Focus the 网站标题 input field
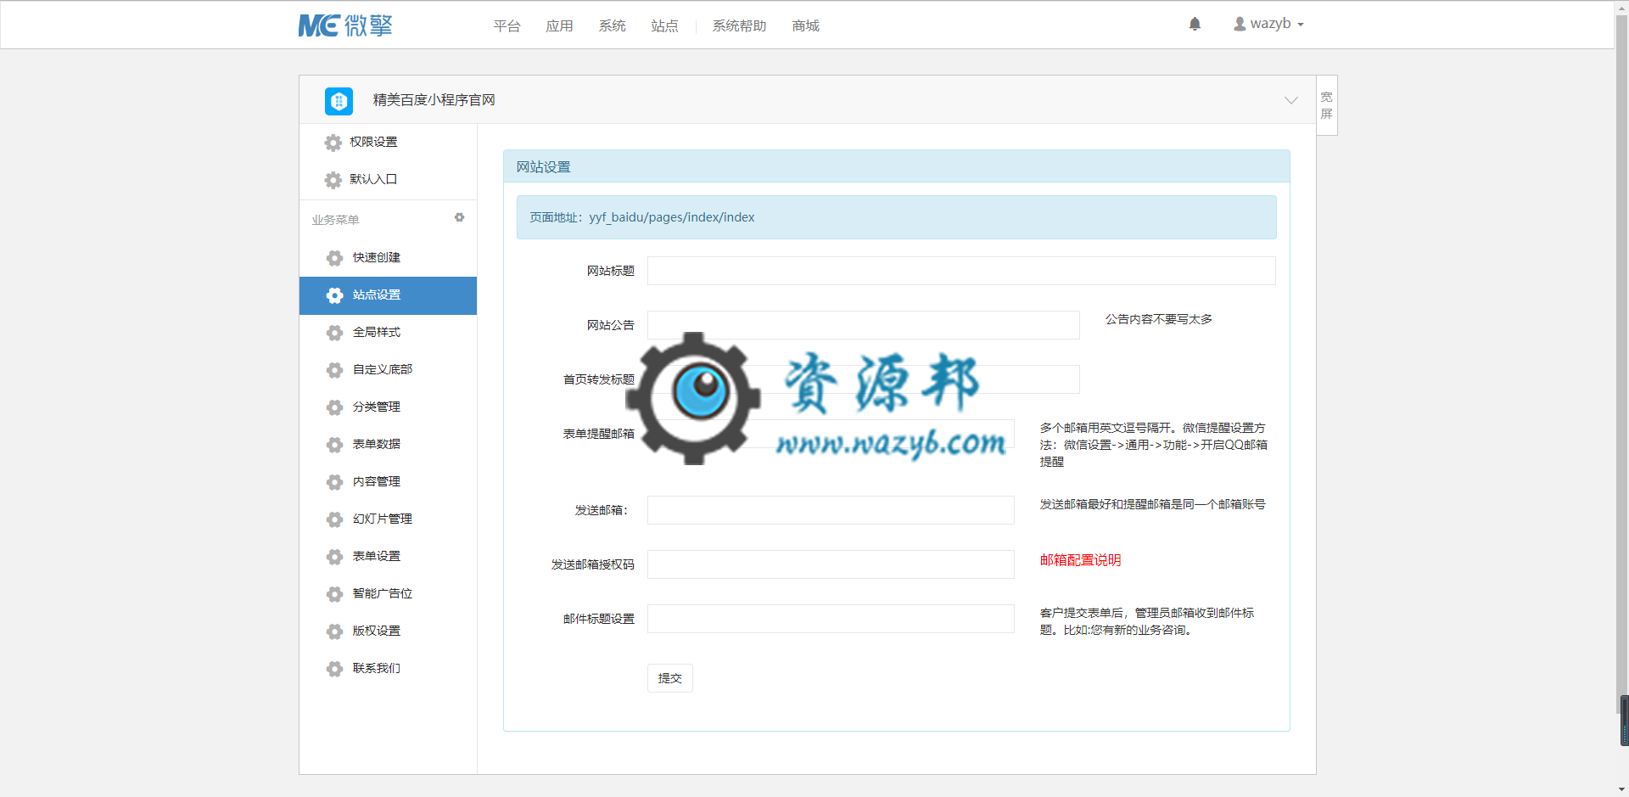The height and width of the screenshot is (797, 1629). [961, 271]
